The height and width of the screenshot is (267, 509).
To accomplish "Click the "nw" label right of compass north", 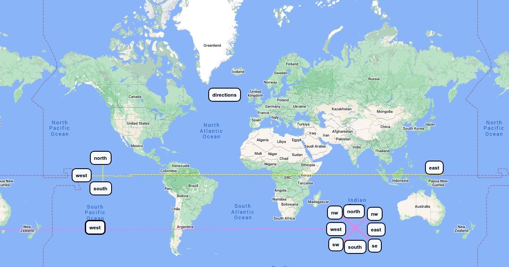I will click(x=374, y=214).
